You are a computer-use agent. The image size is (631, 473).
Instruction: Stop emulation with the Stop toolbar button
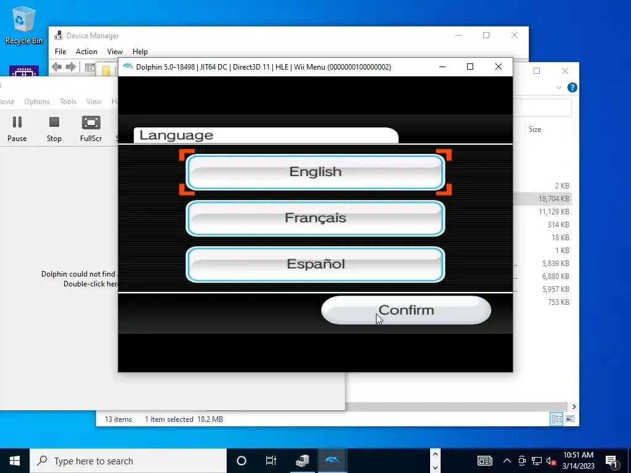click(54, 129)
